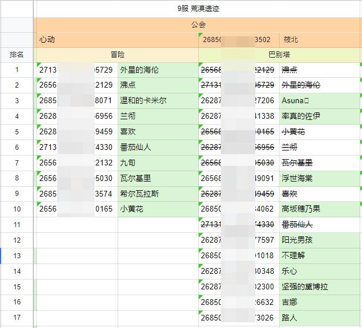The width and height of the screenshot is (362, 328).
Task: Click the '冒险' column cell '沸点' in row 2
Action: (x=158, y=85)
